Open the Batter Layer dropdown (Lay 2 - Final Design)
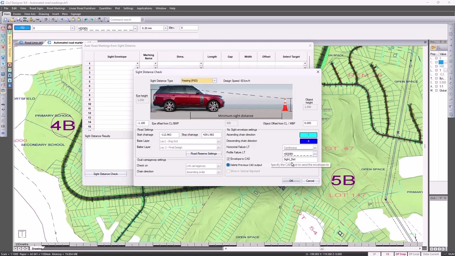 click(219, 148)
